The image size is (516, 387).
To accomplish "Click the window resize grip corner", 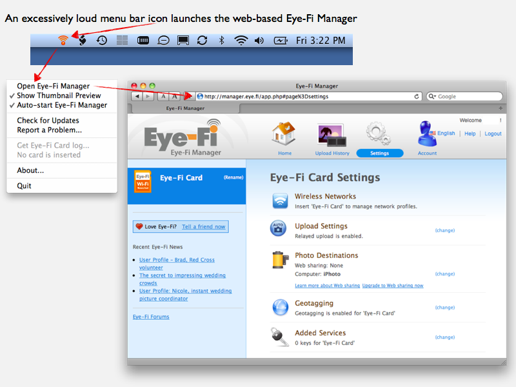I will pos(504,362).
